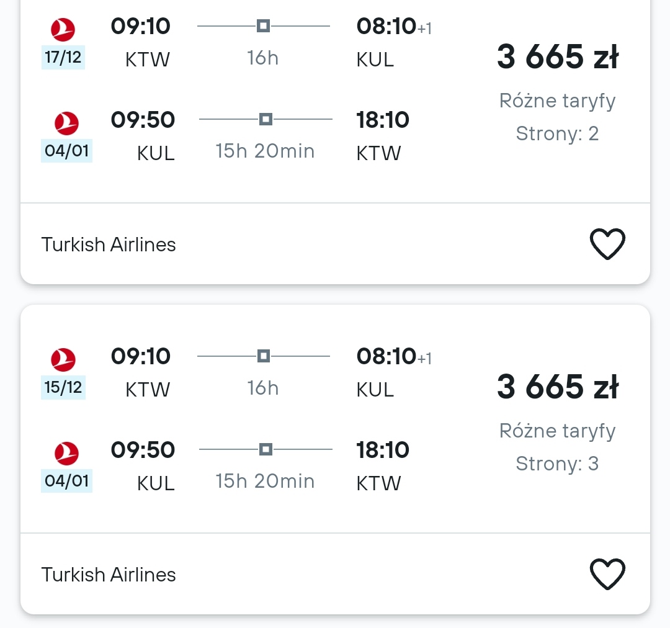
Task: Favorite the 15/12 Turkish Airlines flight offer
Action: (607, 574)
